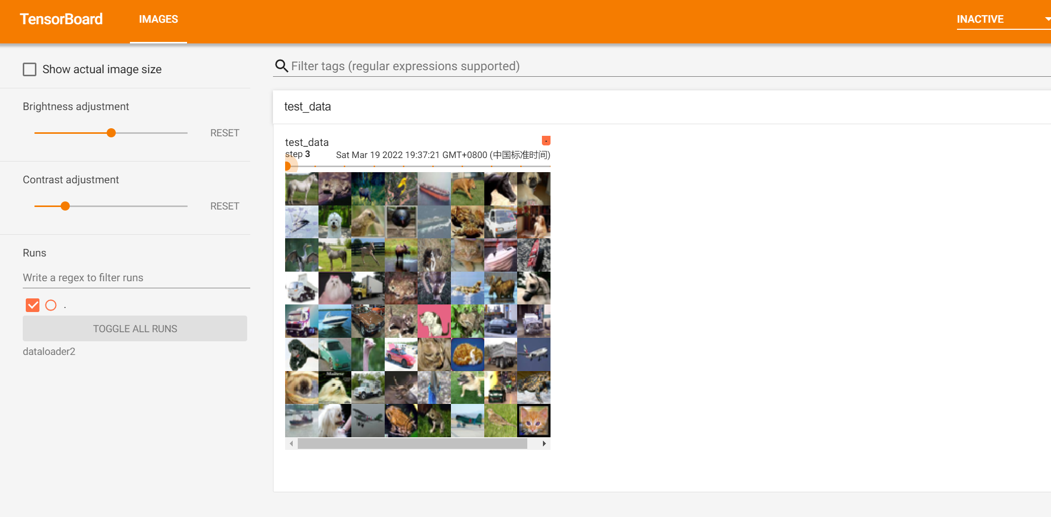Click the dataloader2 log directory text
1051x517 pixels.
(x=49, y=351)
